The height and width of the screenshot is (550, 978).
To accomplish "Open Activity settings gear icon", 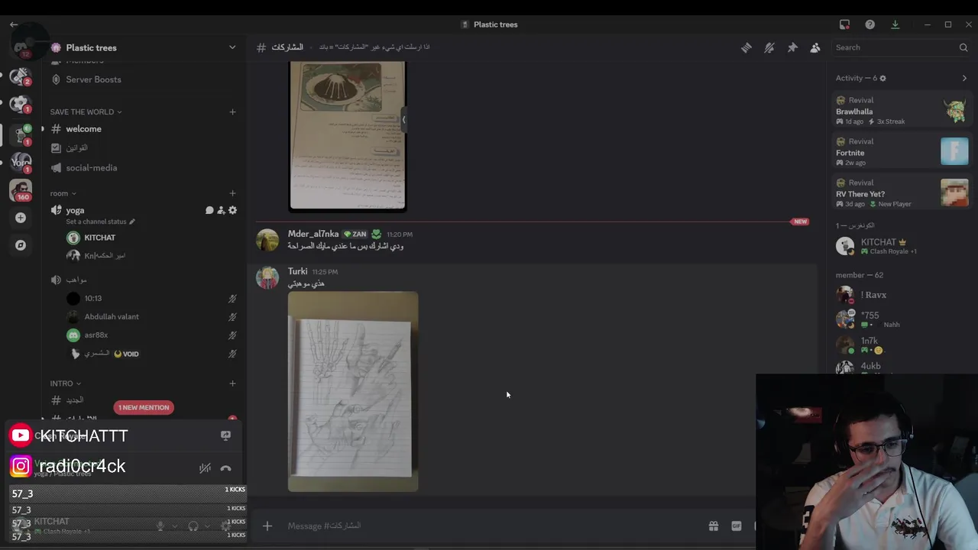I will [882, 78].
